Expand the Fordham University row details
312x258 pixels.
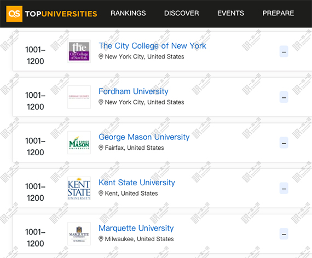tap(284, 97)
